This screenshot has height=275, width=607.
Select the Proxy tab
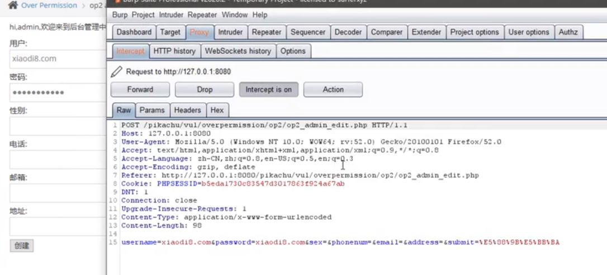pyautogui.click(x=200, y=32)
